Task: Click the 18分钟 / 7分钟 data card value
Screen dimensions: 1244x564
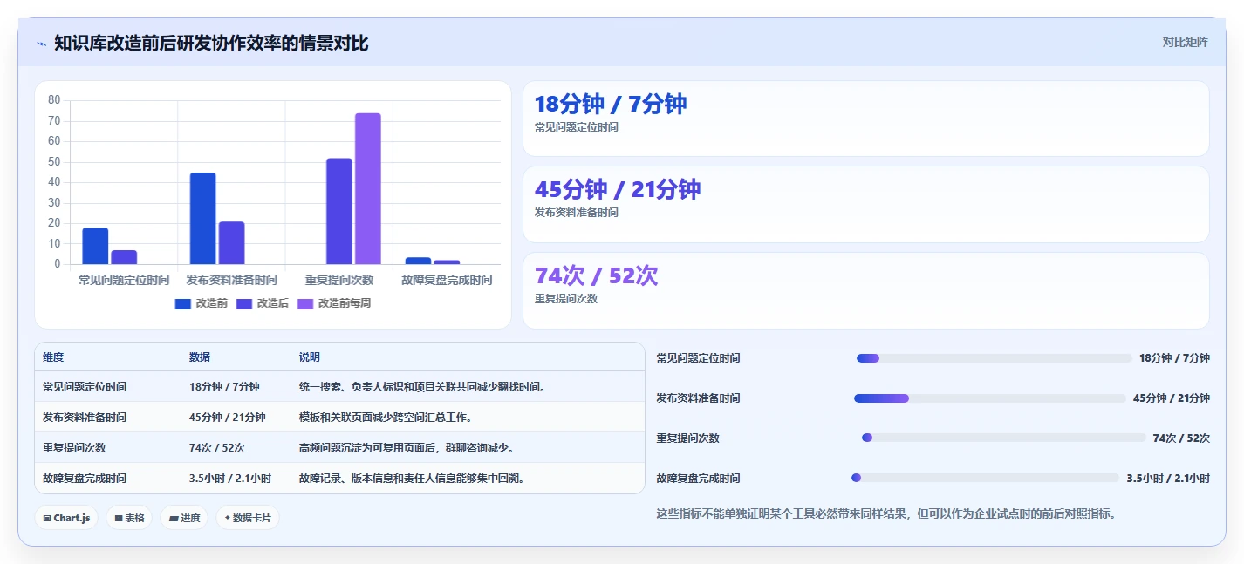Action: (611, 104)
